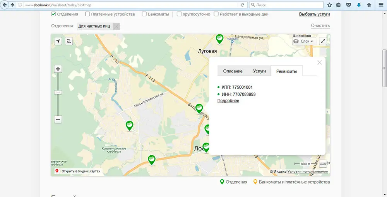Open the site information icon in the address bar
Image resolution: width=387 pixels, height=197 pixels.
pos(20,5)
